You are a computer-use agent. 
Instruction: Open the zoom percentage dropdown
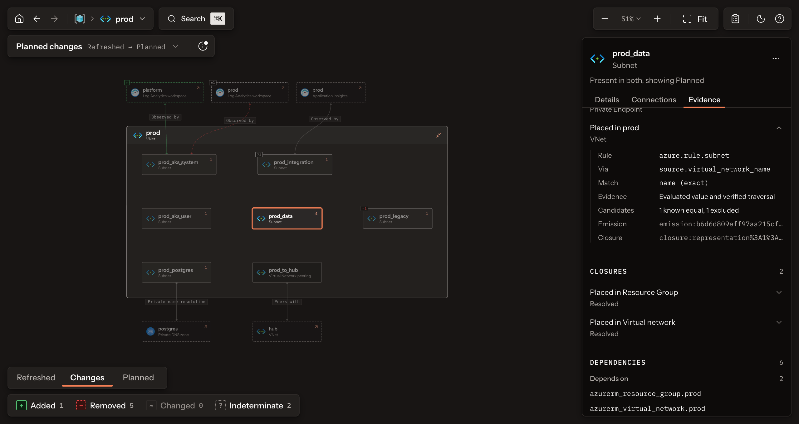click(x=631, y=19)
